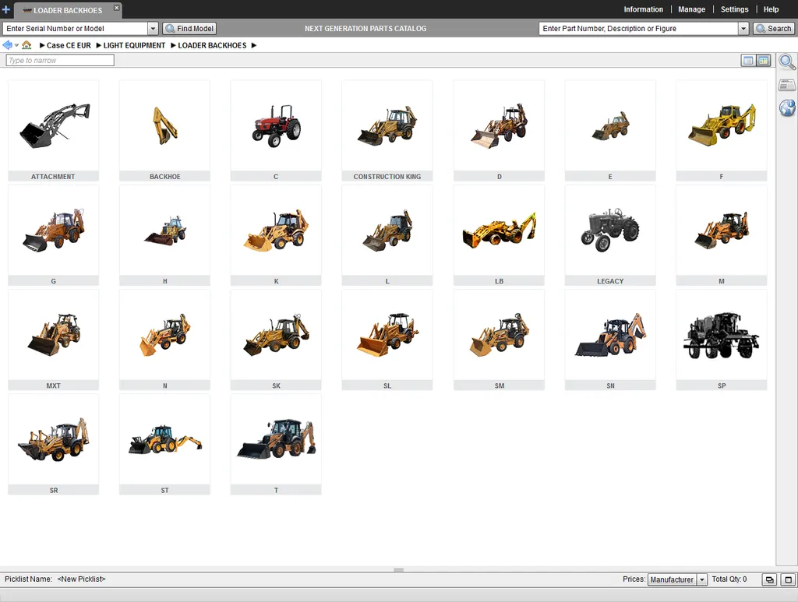Screen dimensions: 798x602
Task: Select the N series backhoe
Action: point(165,340)
